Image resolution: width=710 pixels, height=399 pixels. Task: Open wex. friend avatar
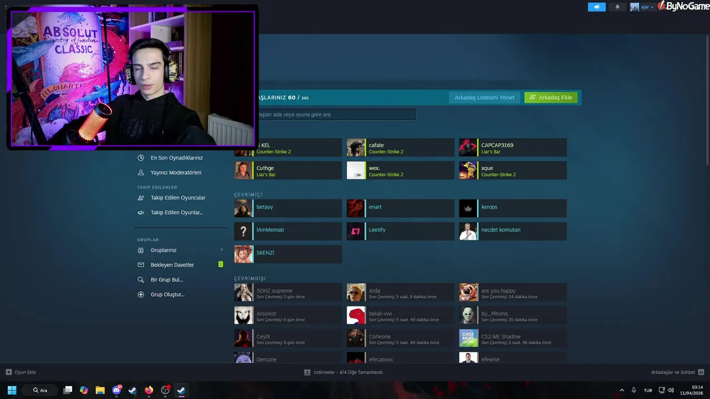click(356, 170)
